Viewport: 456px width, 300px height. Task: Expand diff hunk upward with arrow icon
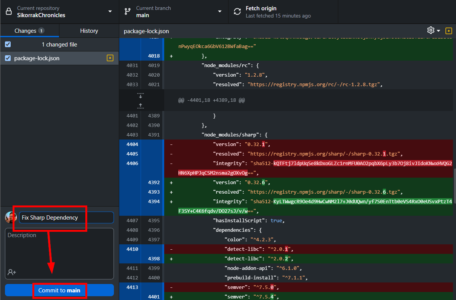[x=141, y=105]
